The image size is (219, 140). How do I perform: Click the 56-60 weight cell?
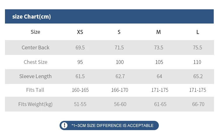[x=120, y=104]
